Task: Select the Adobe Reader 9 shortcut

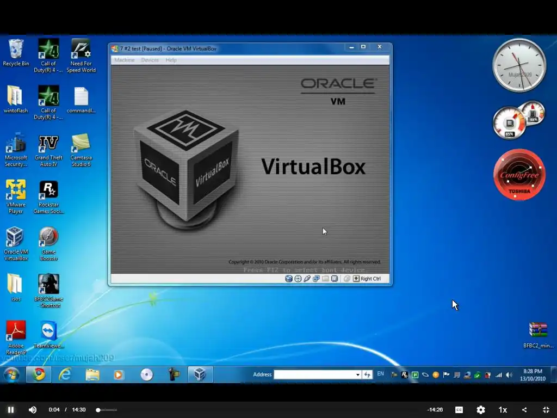Action: (x=16, y=337)
